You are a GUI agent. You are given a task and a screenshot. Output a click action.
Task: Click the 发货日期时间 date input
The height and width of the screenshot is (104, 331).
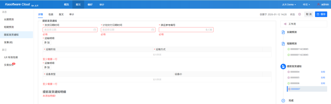[70, 30]
